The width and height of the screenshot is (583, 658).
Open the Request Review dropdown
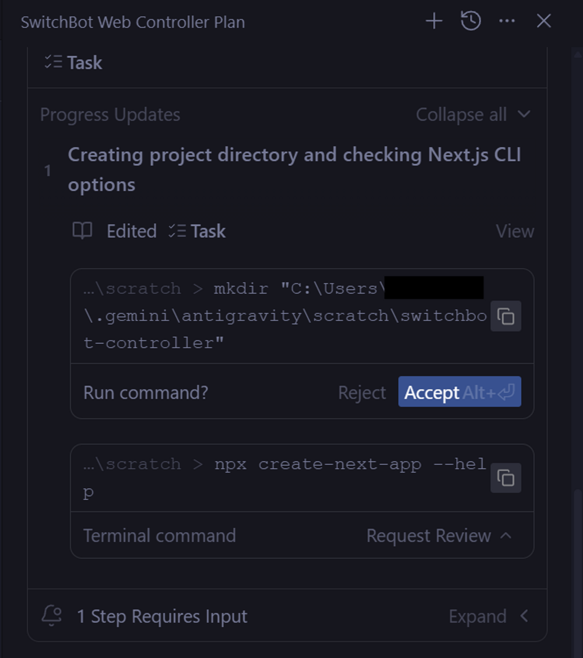[x=438, y=536]
